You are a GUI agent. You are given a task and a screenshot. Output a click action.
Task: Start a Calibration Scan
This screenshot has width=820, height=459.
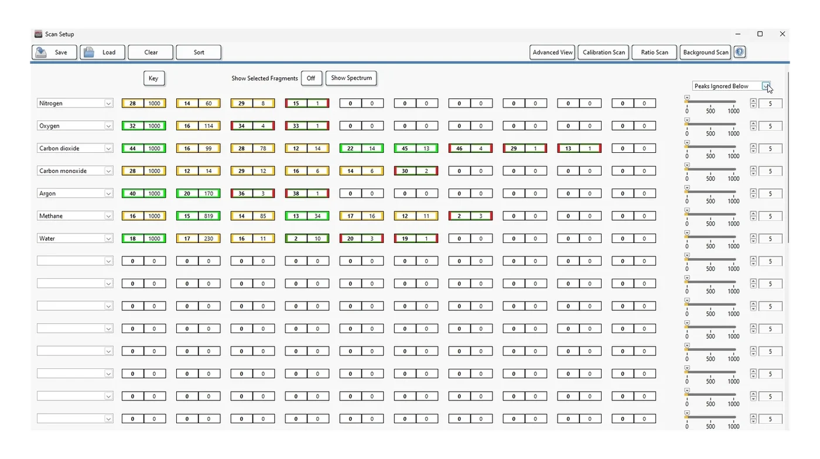(604, 52)
